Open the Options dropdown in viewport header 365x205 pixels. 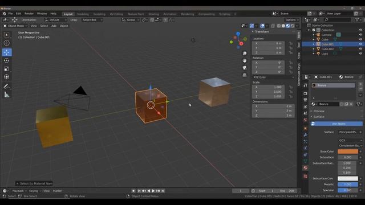[x=292, y=20]
